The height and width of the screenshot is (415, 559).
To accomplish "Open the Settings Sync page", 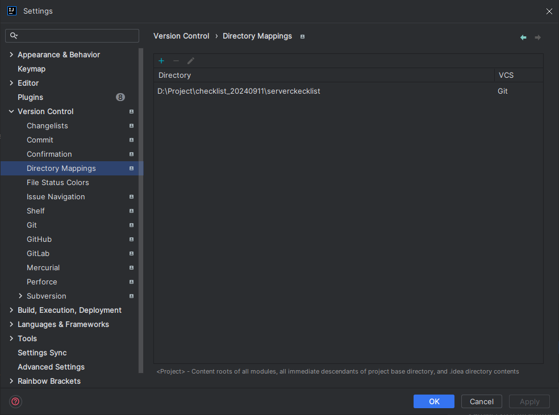I will pyautogui.click(x=42, y=353).
